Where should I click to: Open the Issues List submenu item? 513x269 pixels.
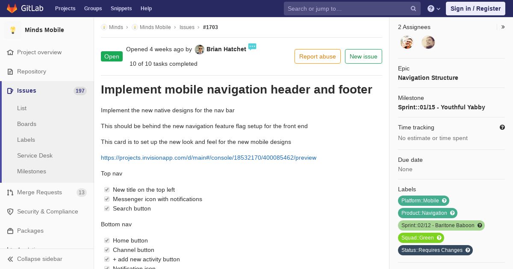coord(22,108)
